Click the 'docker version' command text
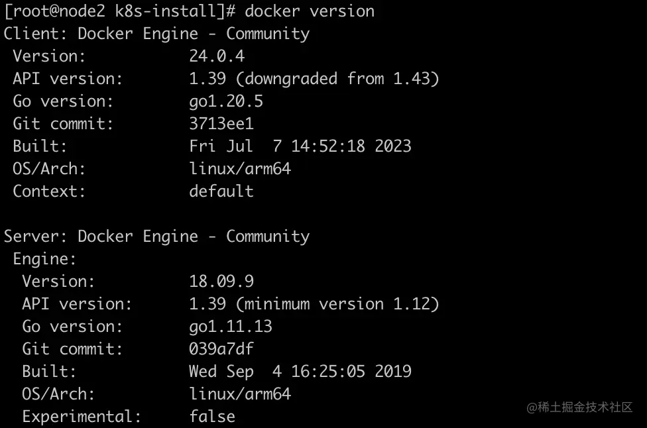Viewport: 647px width, 428px height. [x=310, y=11]
